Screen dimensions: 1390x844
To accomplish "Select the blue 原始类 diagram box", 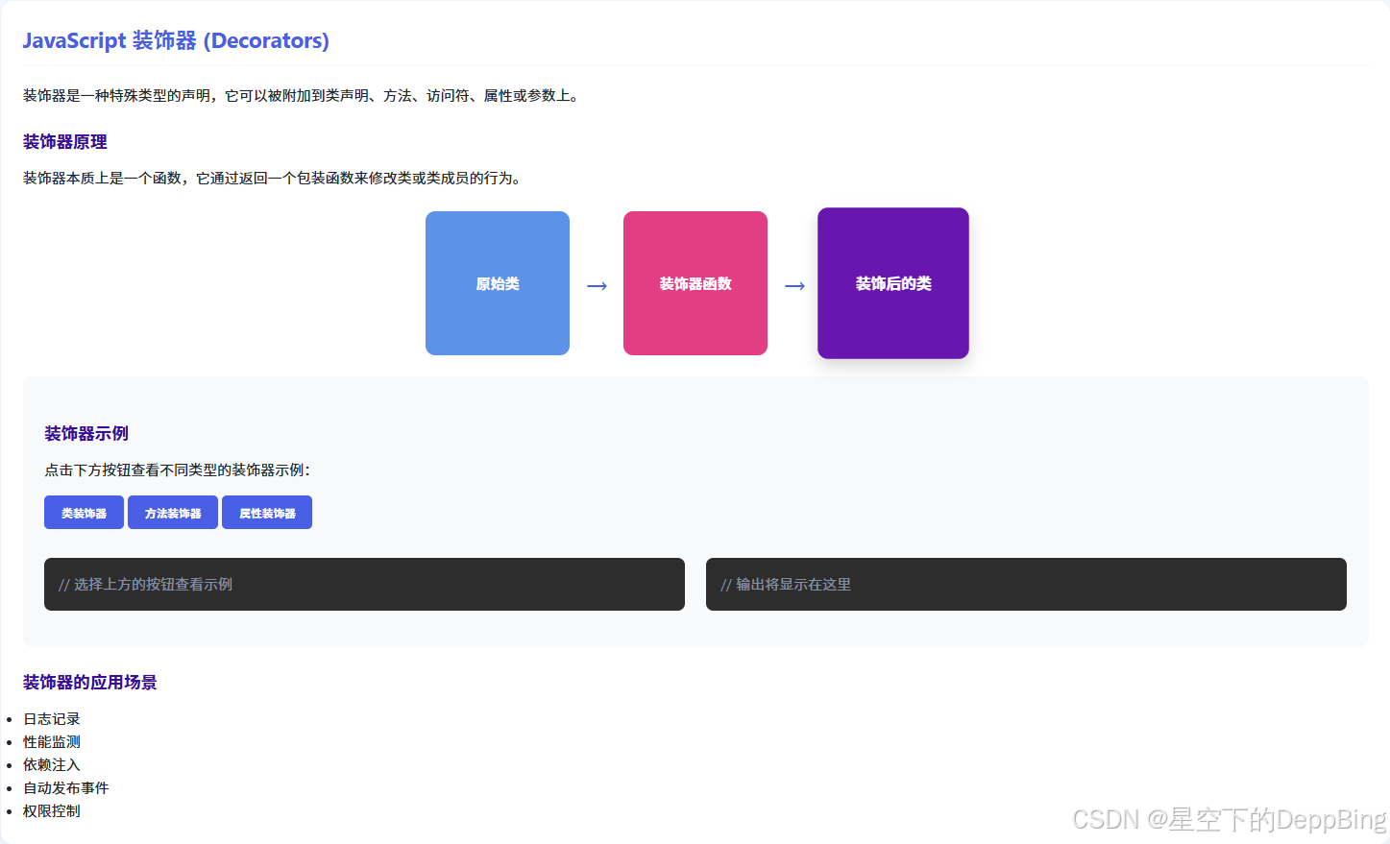I will [497, 283].
